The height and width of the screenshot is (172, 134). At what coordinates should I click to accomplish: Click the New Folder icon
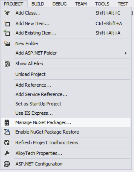[x=7, y=44]
